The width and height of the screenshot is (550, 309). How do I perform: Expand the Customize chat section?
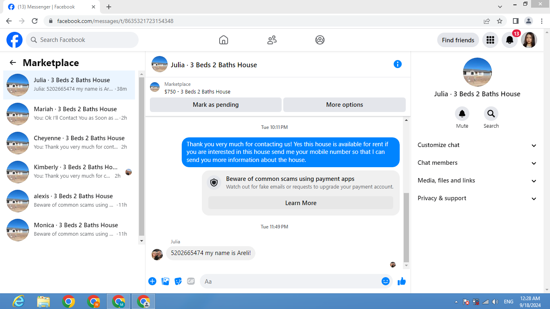pyautogui.click(x=477, y=145)
